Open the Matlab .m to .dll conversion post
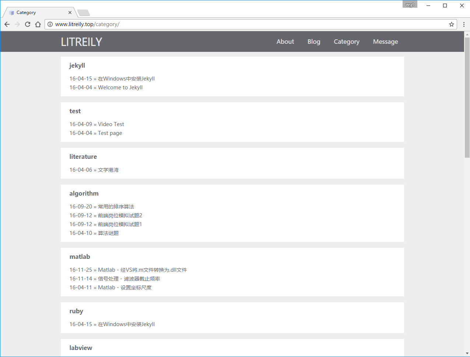Viewport: 470px width, 357px height. [143, 270]
